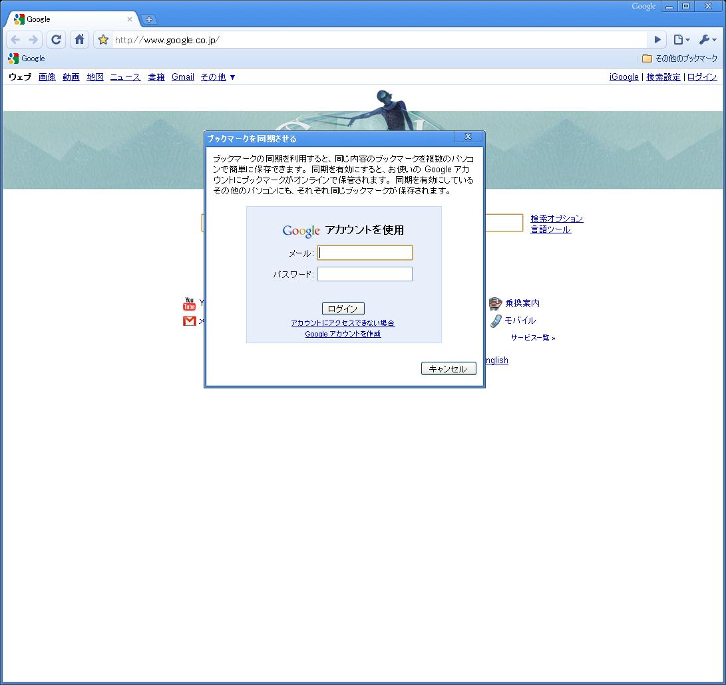Open the wrench tools menu
The width and height of the screenshot is (726, 685).
(x=707, y=40)
